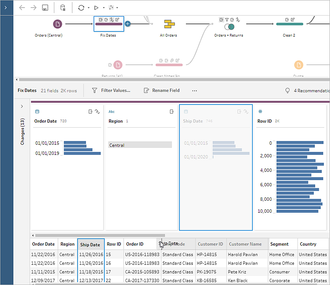This screenshot has height=285, width=330.
Task: Select the Orders + Returns join step
Action: 229,27
